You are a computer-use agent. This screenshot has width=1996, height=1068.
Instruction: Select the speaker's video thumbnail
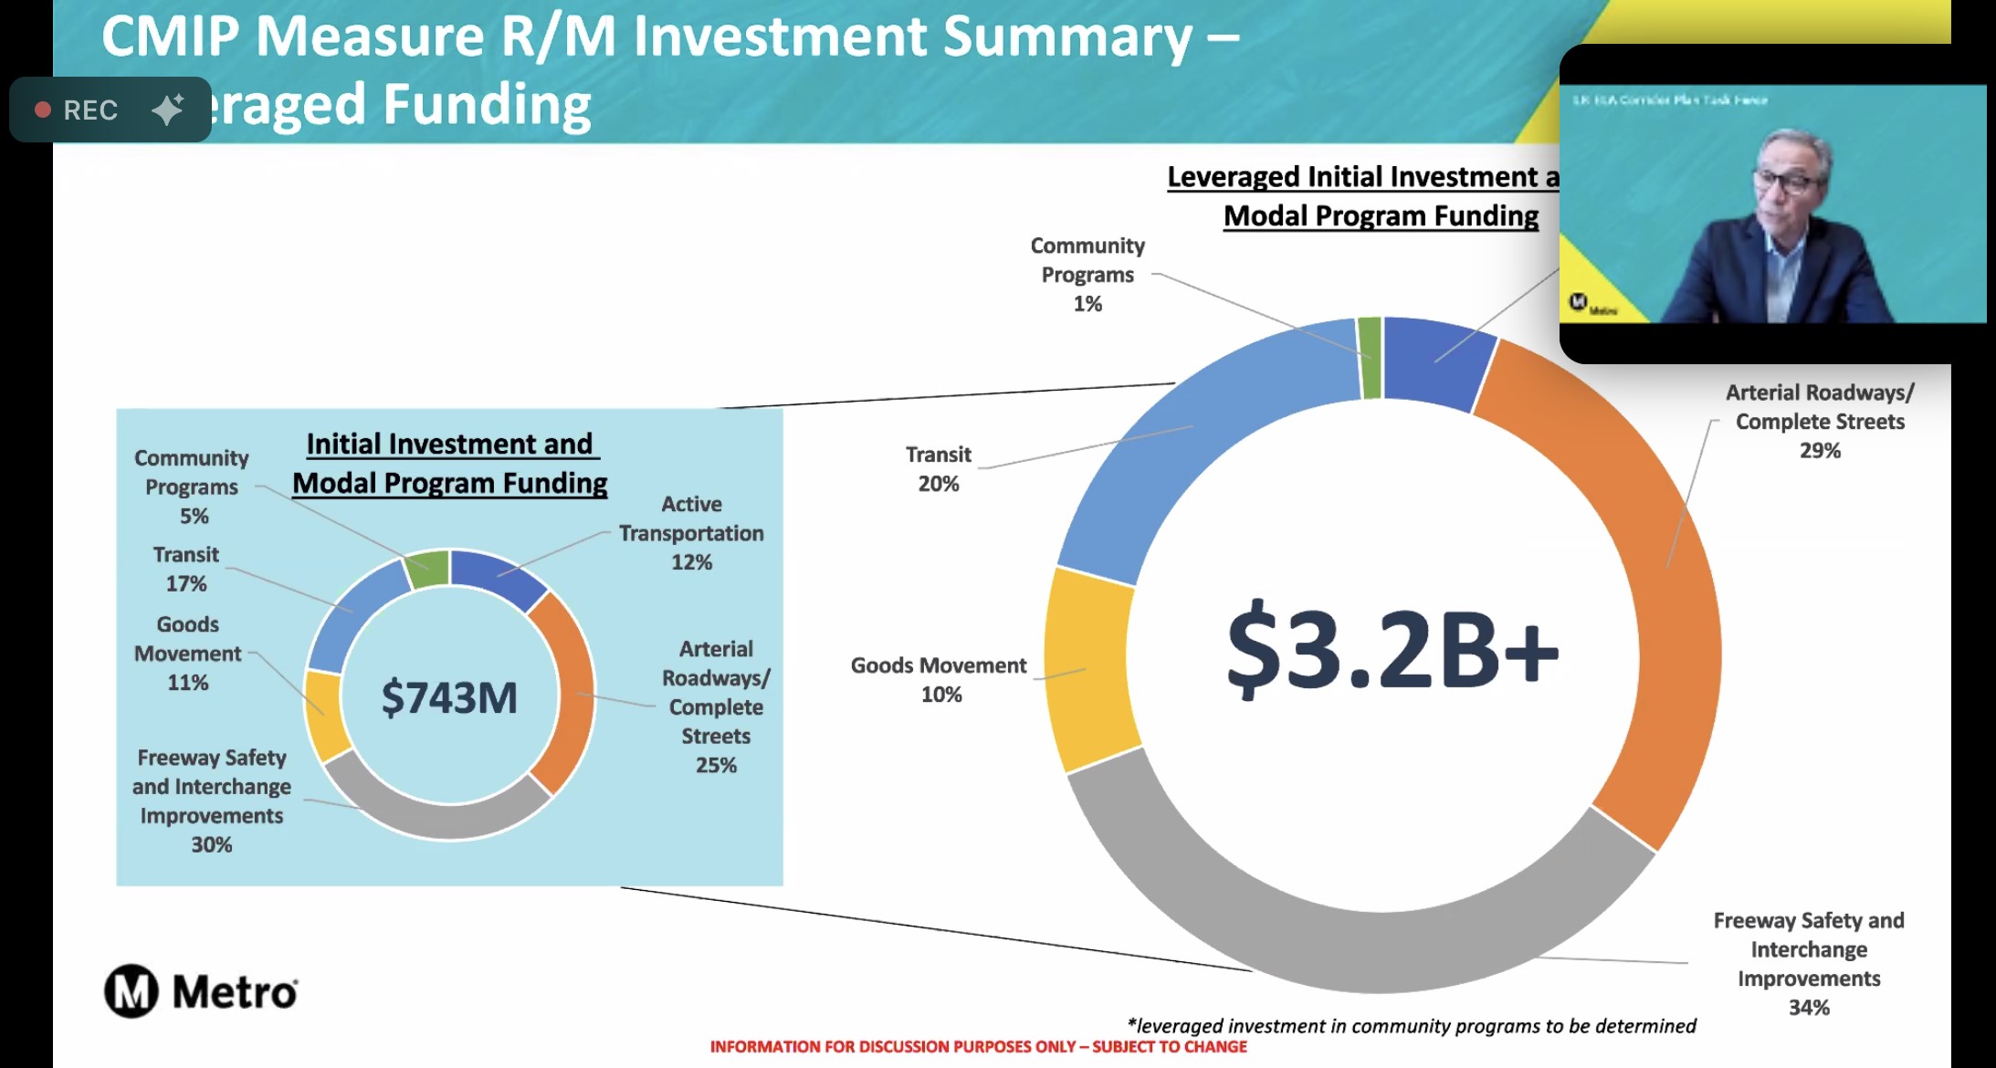(x=1771, y=204)
